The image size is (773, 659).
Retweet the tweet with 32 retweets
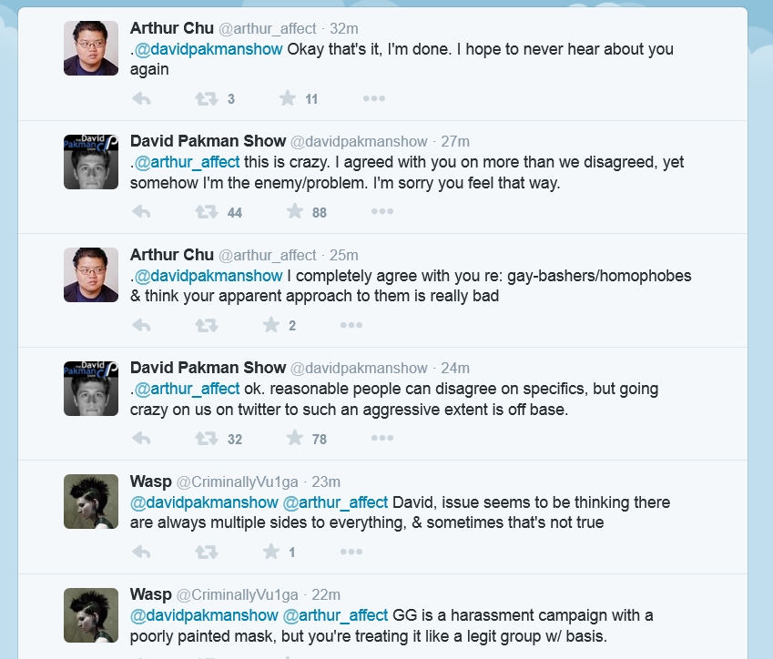pos(207,439)
